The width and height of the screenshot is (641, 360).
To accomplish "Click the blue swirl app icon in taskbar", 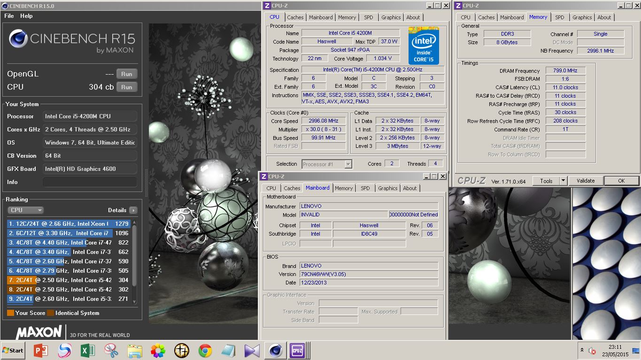I will click(64, 351).
